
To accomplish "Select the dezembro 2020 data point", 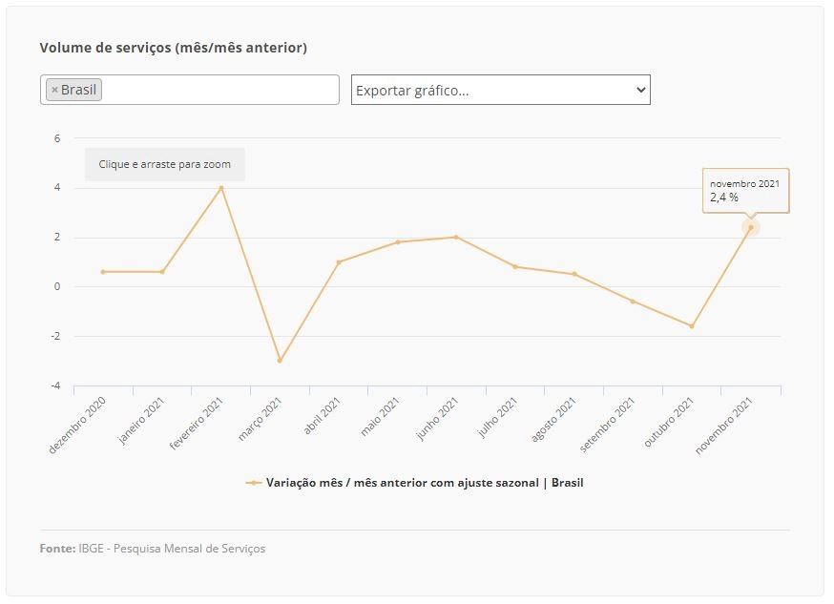I will tap(103, 272).
